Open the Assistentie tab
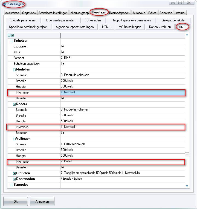 12,13
